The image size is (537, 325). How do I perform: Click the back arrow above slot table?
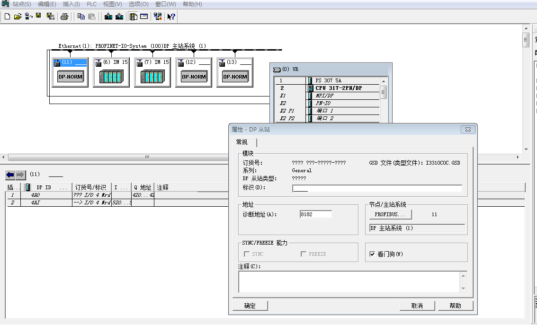pyautogui.click(x=10, y=175)
